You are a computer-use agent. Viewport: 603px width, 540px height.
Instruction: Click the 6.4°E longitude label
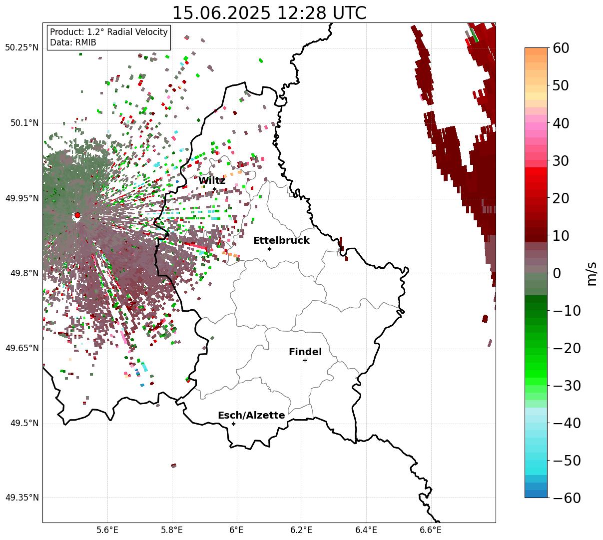366,530
